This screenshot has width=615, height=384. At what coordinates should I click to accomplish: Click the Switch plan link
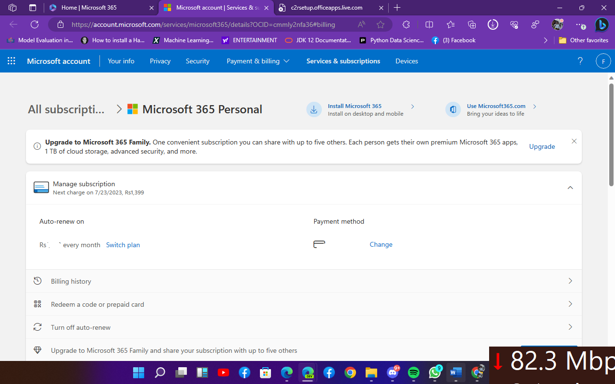[x=123, y=245]
